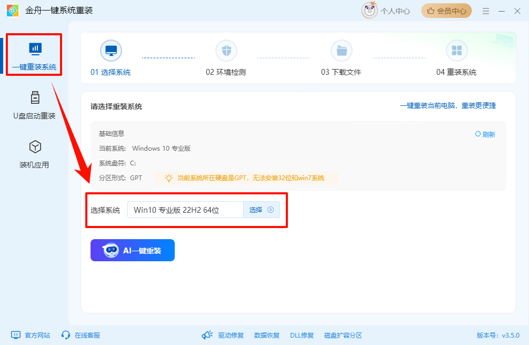The image size is (529, 345).
Task: Click the shield icon for 环境检测 step
Action: (x=226, y=50)
